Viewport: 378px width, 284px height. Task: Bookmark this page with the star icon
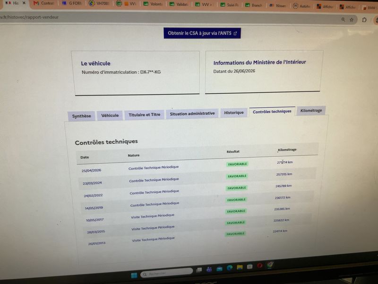coord(352,20)
